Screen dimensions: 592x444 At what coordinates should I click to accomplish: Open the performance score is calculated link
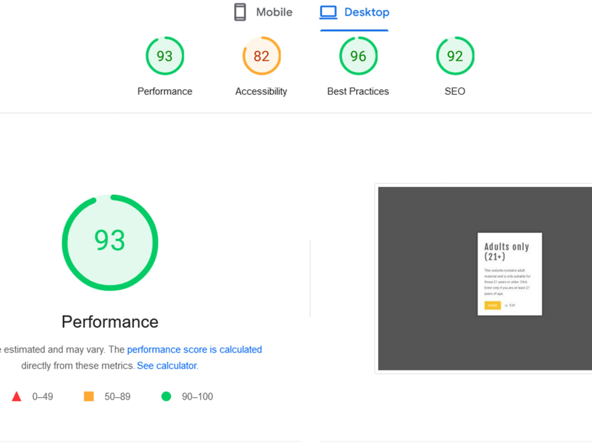(194, 349)
